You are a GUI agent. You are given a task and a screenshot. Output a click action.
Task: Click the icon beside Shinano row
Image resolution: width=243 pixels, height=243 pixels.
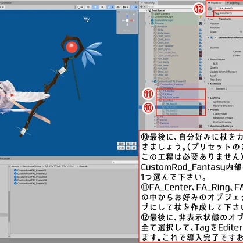tap(201, 23)
